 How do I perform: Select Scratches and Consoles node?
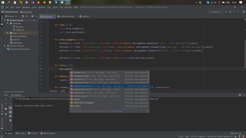[18, 49]
